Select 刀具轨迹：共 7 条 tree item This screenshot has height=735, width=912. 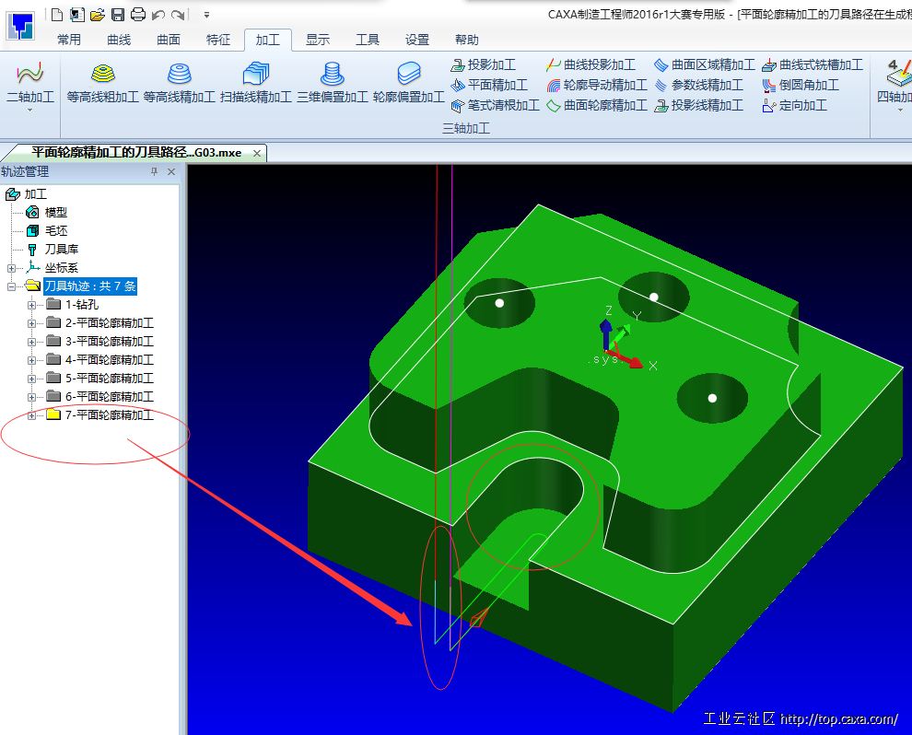click(90, 286)
